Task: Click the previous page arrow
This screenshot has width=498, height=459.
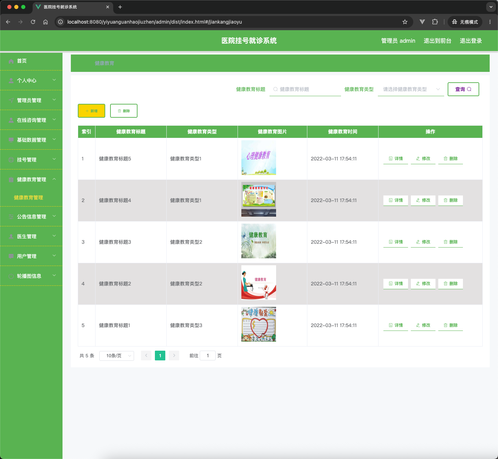Action: [x=146, y=356]
